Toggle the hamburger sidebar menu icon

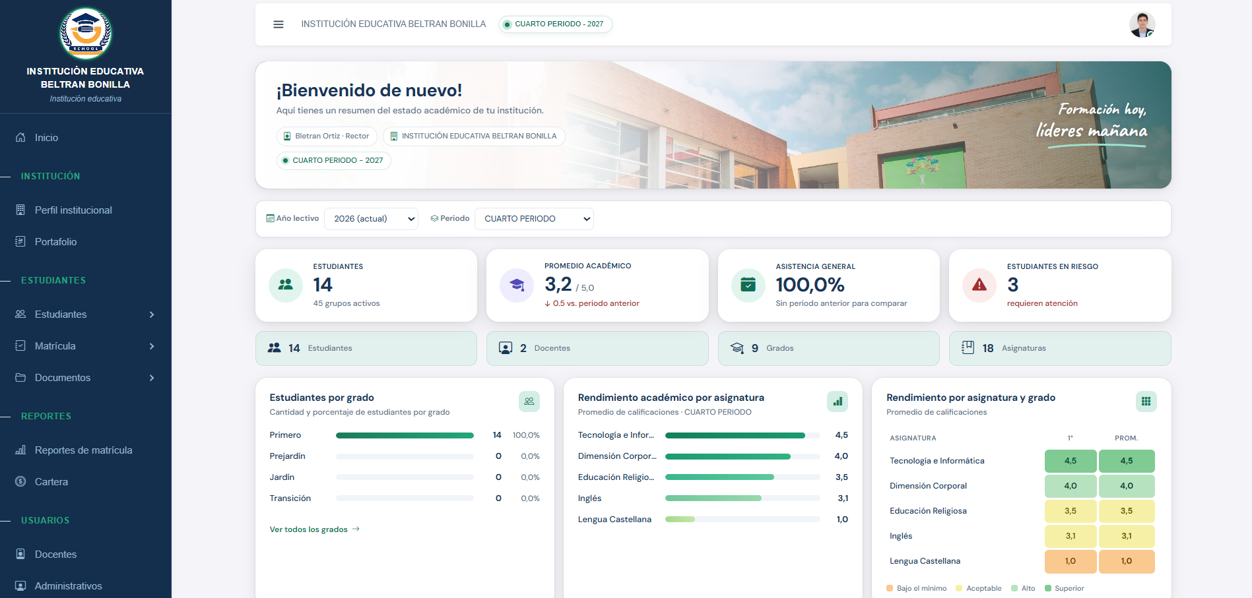[x=279, y=24]
